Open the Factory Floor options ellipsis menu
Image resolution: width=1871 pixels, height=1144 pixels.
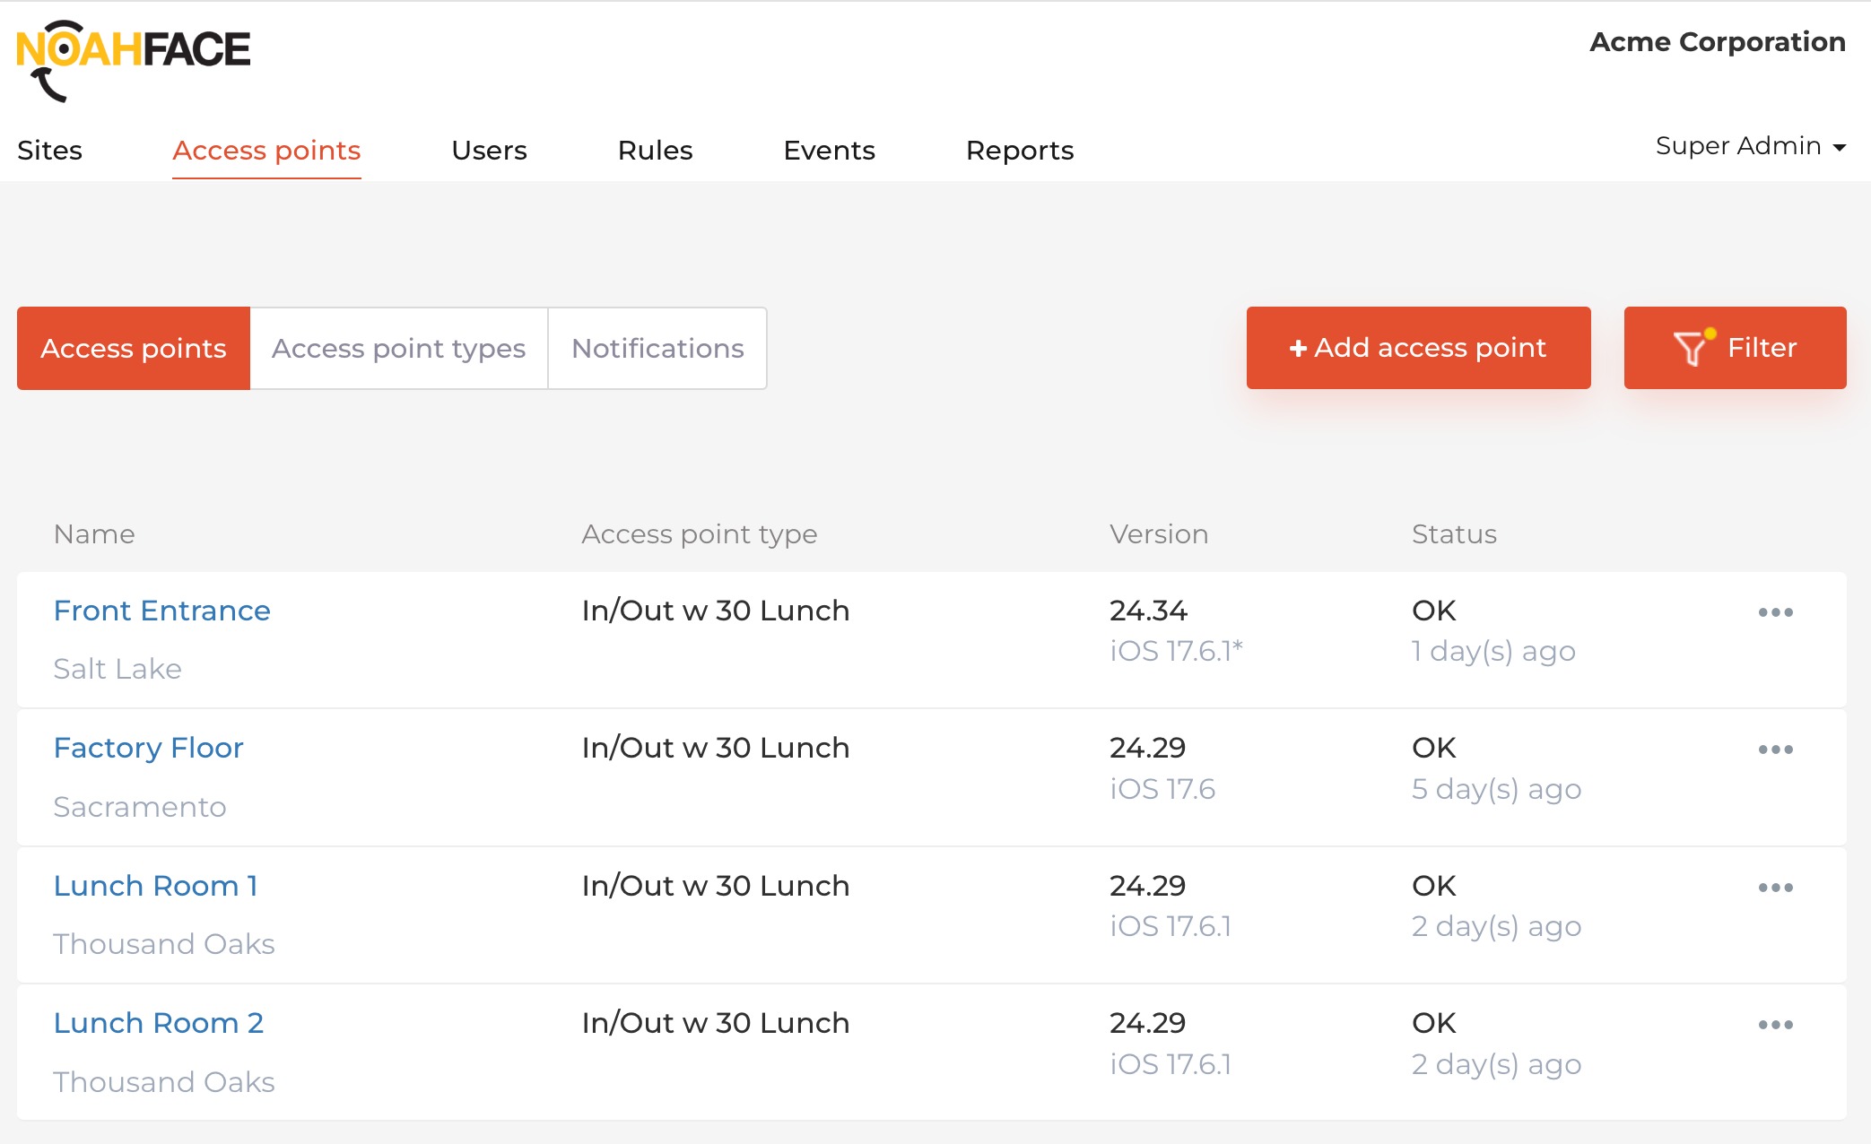tap(1775, 750)
